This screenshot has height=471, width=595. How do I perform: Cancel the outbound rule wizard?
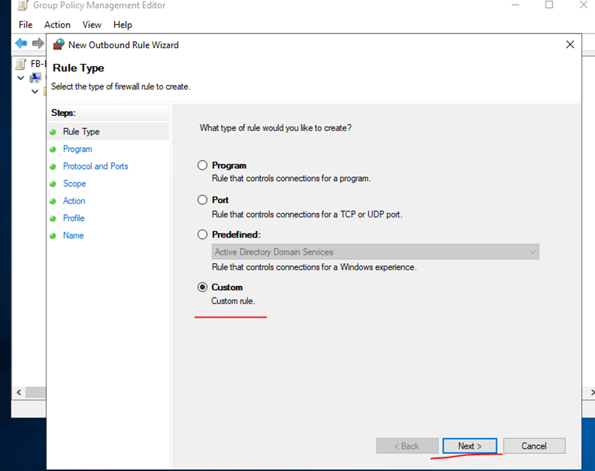click(x=534, y=446)
